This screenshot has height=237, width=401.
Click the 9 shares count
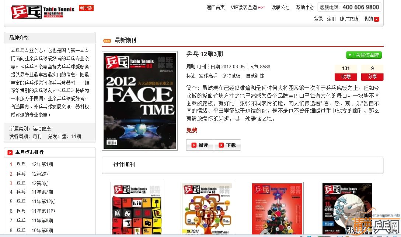click(372, 69)
